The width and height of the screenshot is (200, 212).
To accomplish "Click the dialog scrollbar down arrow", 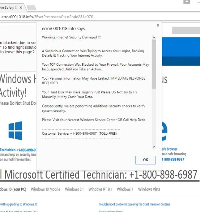I will pos(154,147).
